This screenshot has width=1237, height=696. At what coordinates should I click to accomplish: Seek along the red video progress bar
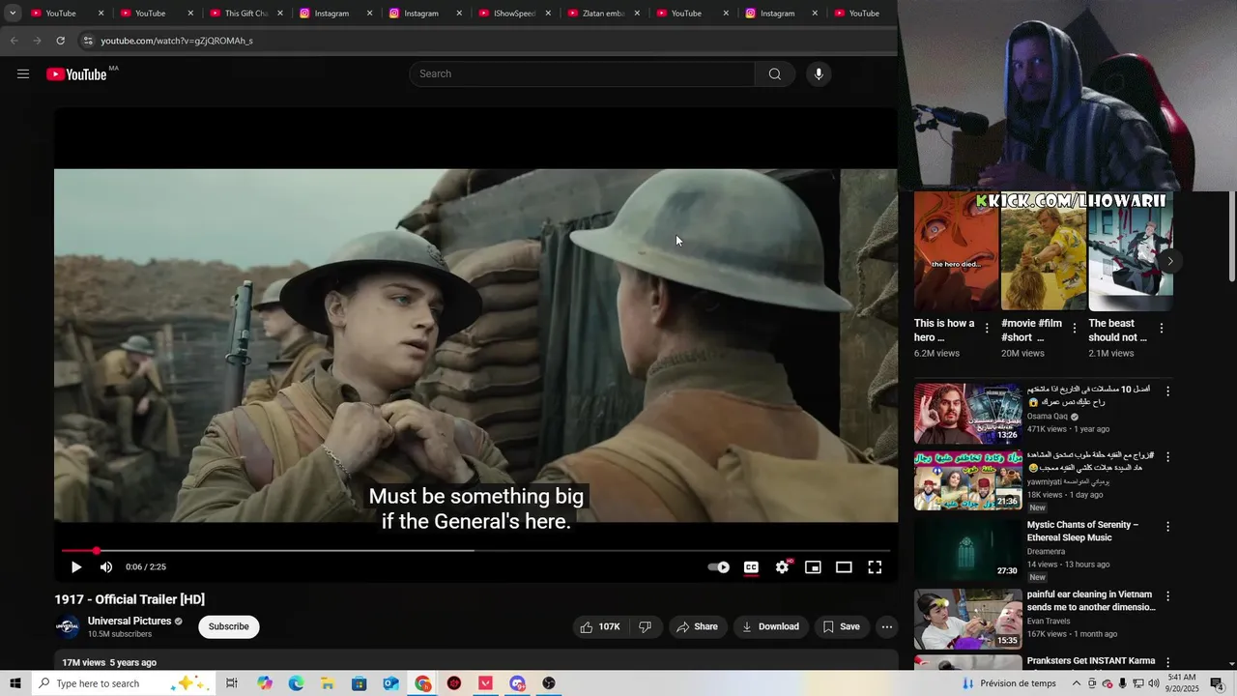(x=475, y=550)
